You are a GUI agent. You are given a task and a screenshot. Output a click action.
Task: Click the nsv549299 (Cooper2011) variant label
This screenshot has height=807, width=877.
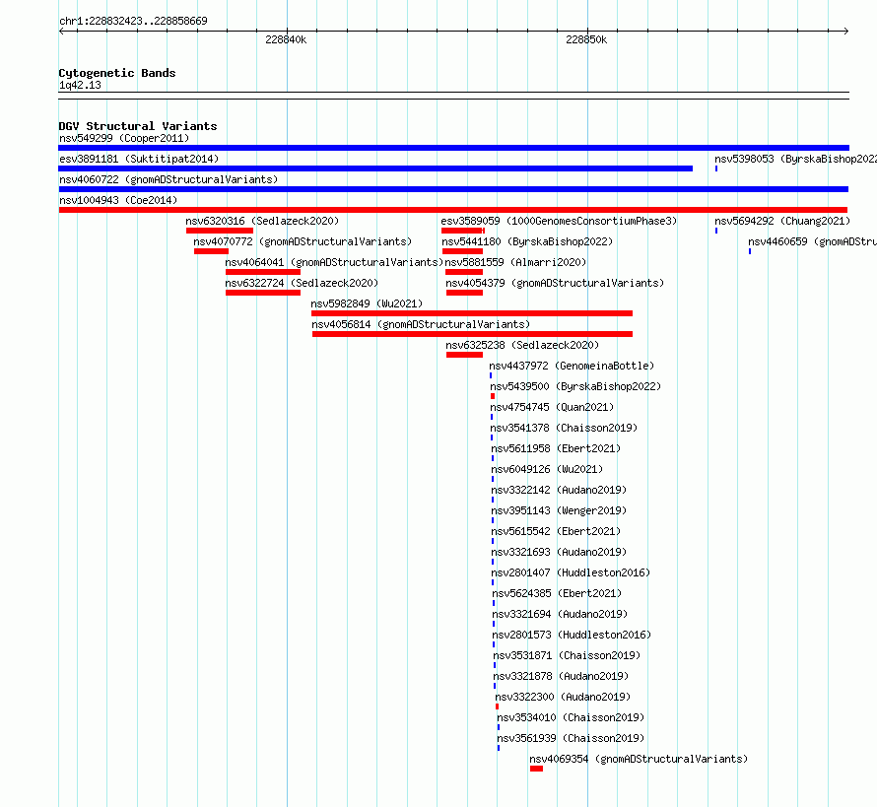pos(124,138)
